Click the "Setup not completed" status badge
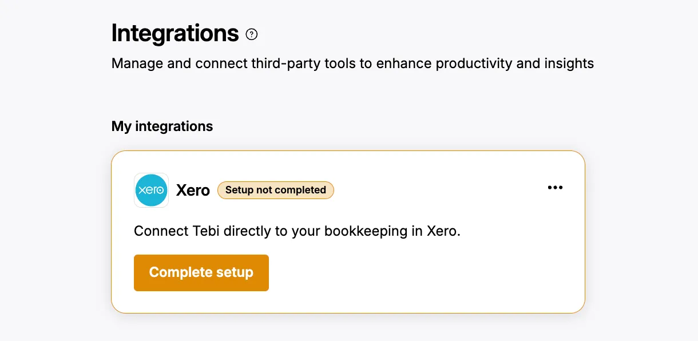The image size is (698, 341). [x=275, y=190]
